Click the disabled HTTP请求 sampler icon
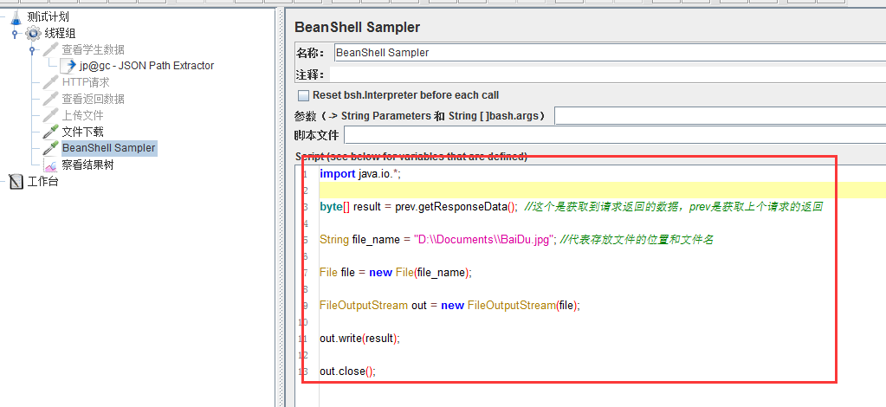The height and width of the screenshot is (407, 886). click(x=50, y=82)
